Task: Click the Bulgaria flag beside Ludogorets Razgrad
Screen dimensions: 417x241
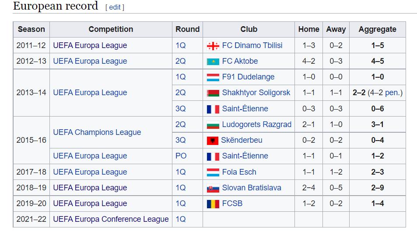Action: [213, 125]
